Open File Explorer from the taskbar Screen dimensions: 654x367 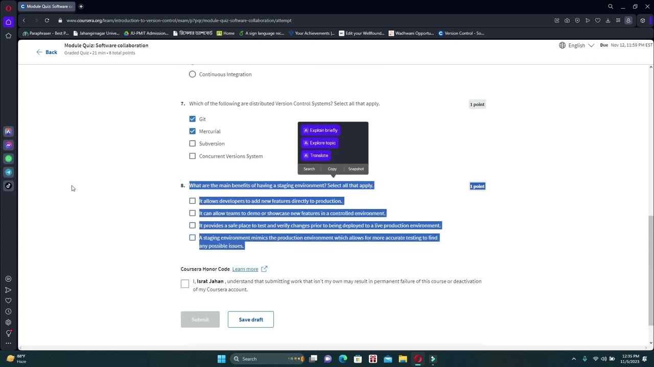tap(403, 359)
